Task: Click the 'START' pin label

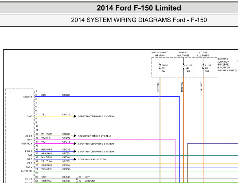Action: pos(28,151)
